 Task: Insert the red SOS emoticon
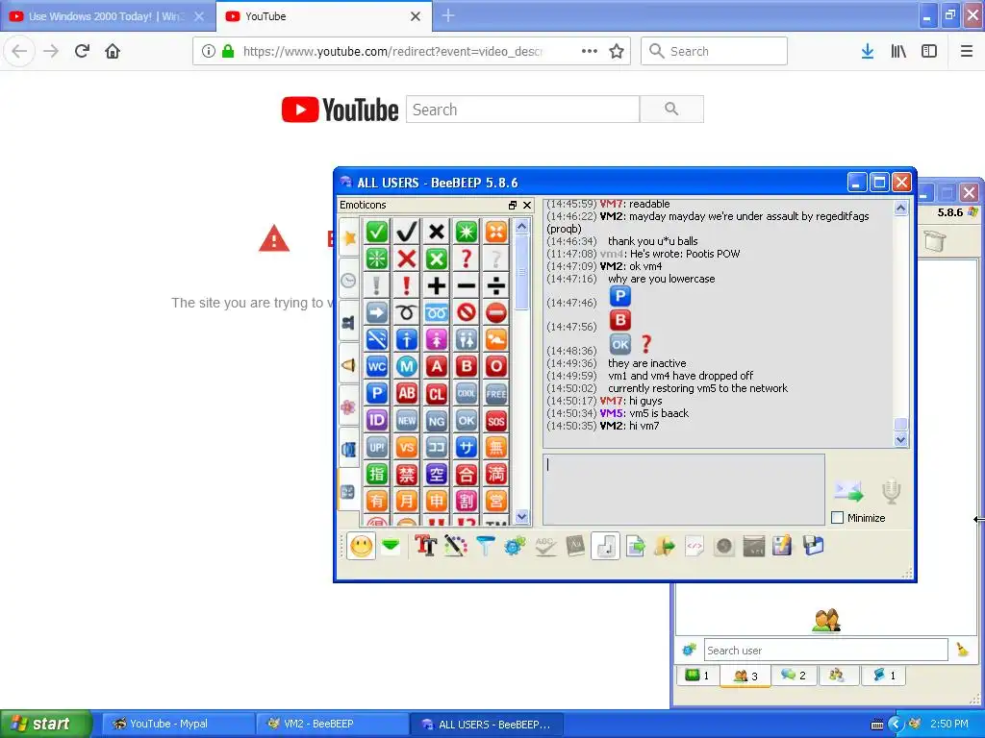coord(495,421)
